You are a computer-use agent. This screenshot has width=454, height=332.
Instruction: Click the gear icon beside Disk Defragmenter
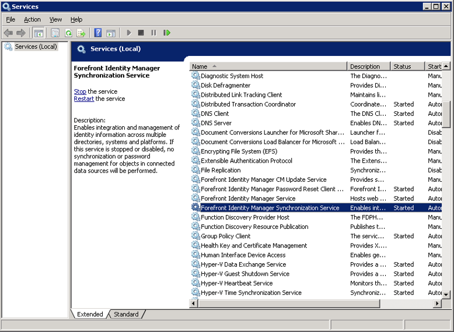[195, 85]
